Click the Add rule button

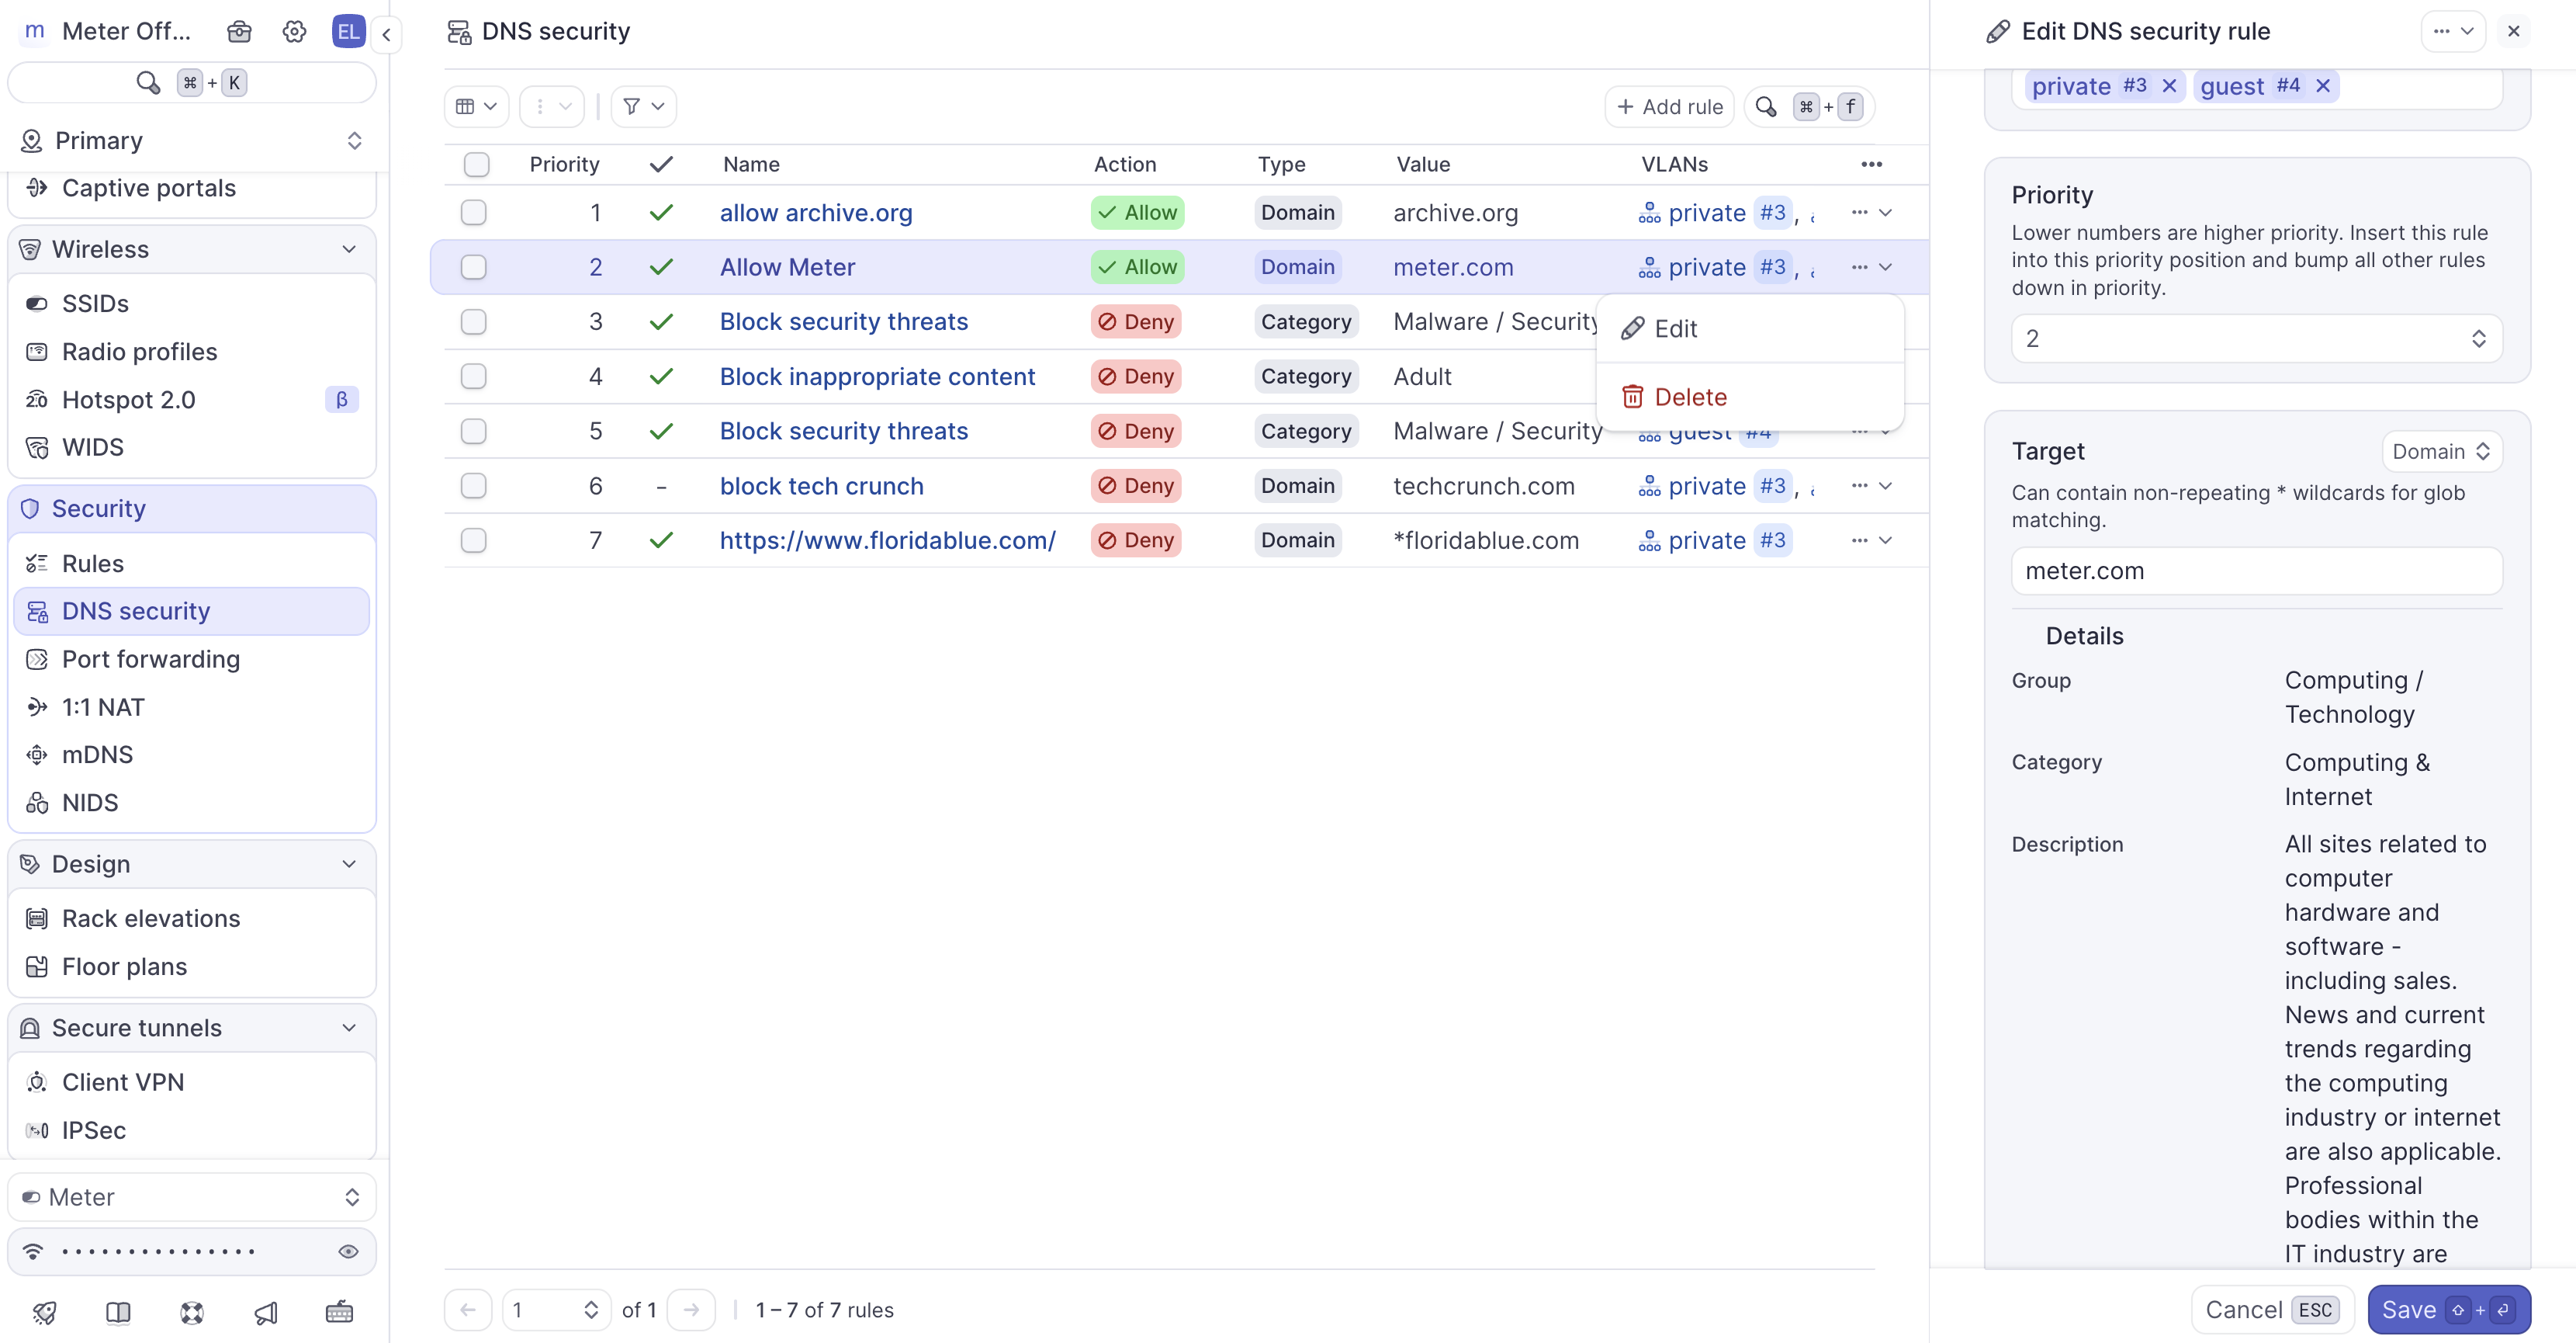tap(1669, 106)
